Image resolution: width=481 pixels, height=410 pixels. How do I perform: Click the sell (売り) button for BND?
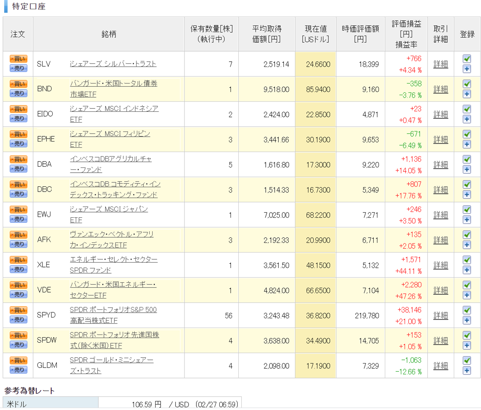pyautogui.click(x=18, y=94)
